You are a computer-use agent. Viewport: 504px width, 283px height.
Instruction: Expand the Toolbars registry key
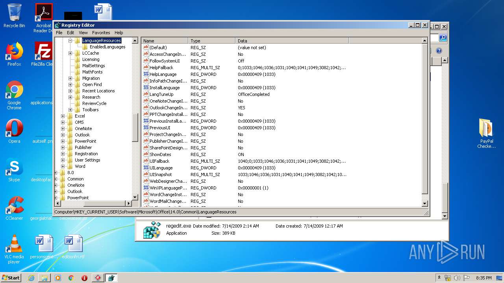click(70, 110)
